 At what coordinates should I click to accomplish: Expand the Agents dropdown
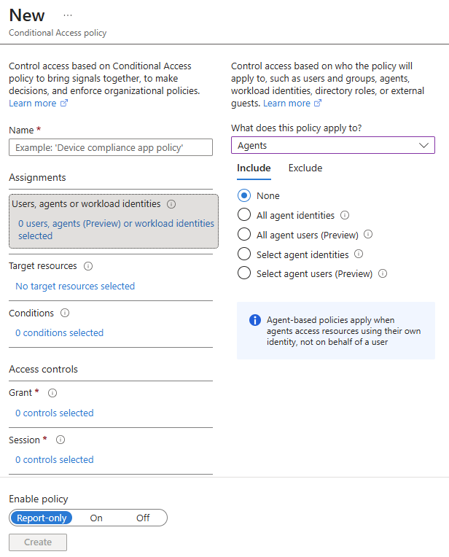click(333, 145)
